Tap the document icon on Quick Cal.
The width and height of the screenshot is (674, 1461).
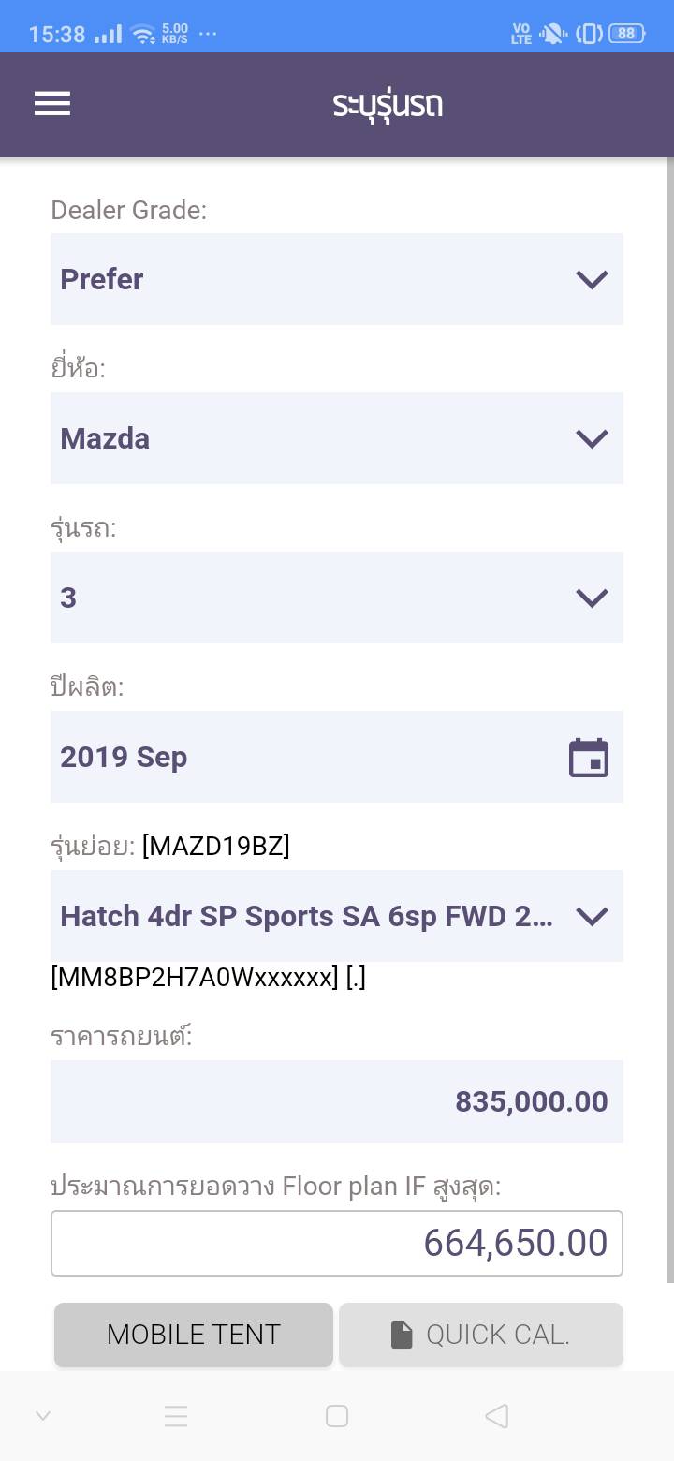tap(402, 1335)
